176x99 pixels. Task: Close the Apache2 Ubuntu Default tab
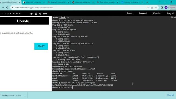(68, 2)
